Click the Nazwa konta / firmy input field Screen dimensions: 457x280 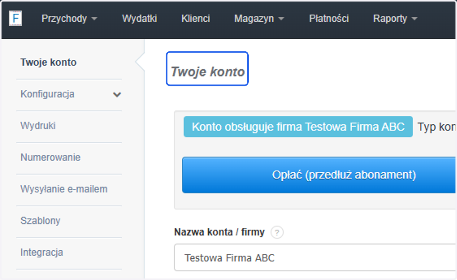315,258
